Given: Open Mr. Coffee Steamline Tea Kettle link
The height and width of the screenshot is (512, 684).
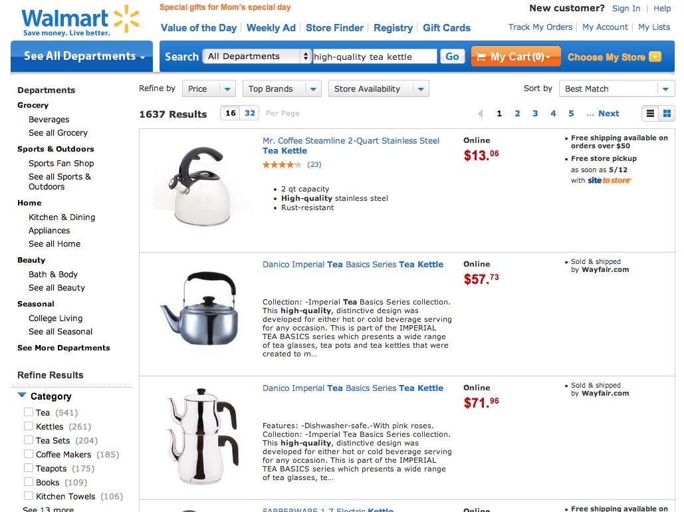Looking at the screenshot, I should click(x=350, y=145).
